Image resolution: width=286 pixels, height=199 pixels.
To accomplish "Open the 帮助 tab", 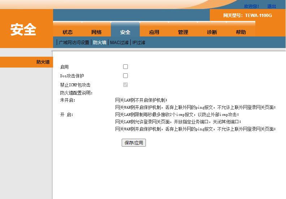I will (241, 32).
